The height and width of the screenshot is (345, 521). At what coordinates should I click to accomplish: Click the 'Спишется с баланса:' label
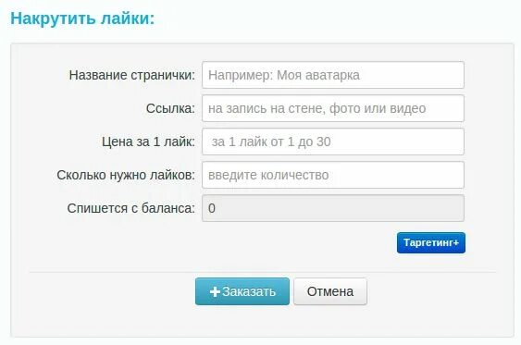coord(131,208)
